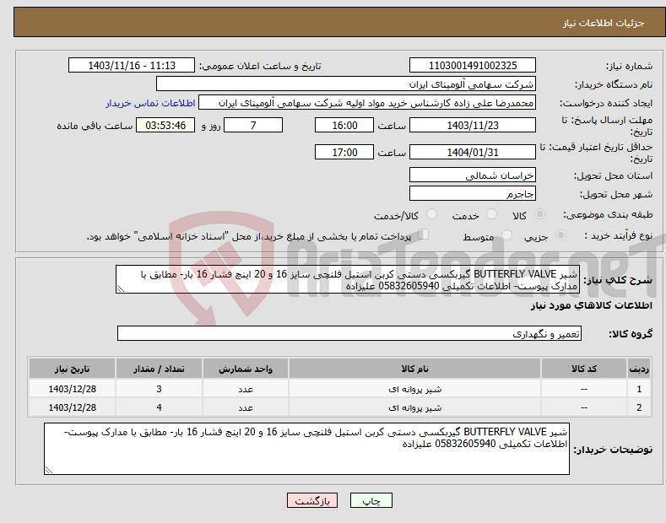Click the price validity date 1404/01/31
Image resolution: width=666 pixels, height=523 pixels.
pos(473,152)
